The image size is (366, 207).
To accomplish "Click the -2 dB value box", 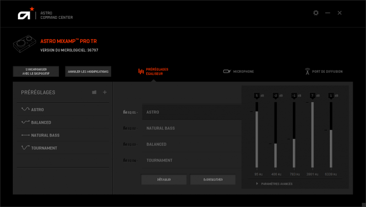I will pos(275,96).
